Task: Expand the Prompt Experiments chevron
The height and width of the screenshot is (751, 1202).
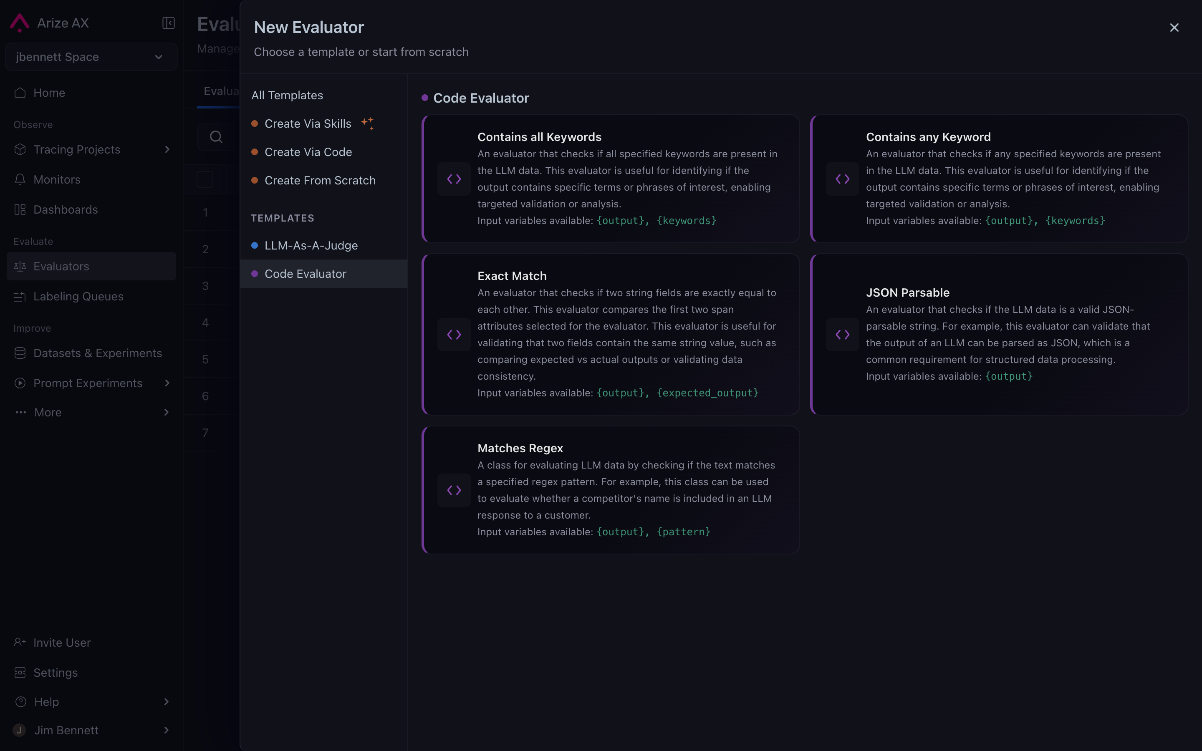Action: coord(167,383)
